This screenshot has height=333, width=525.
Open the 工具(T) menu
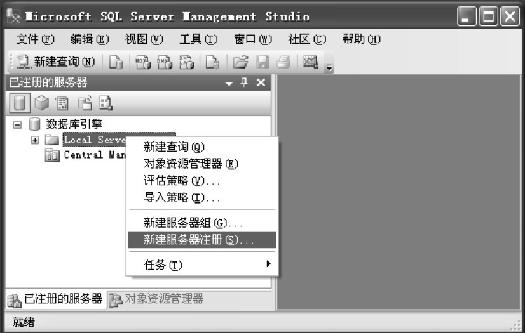[x=198, y=39]
